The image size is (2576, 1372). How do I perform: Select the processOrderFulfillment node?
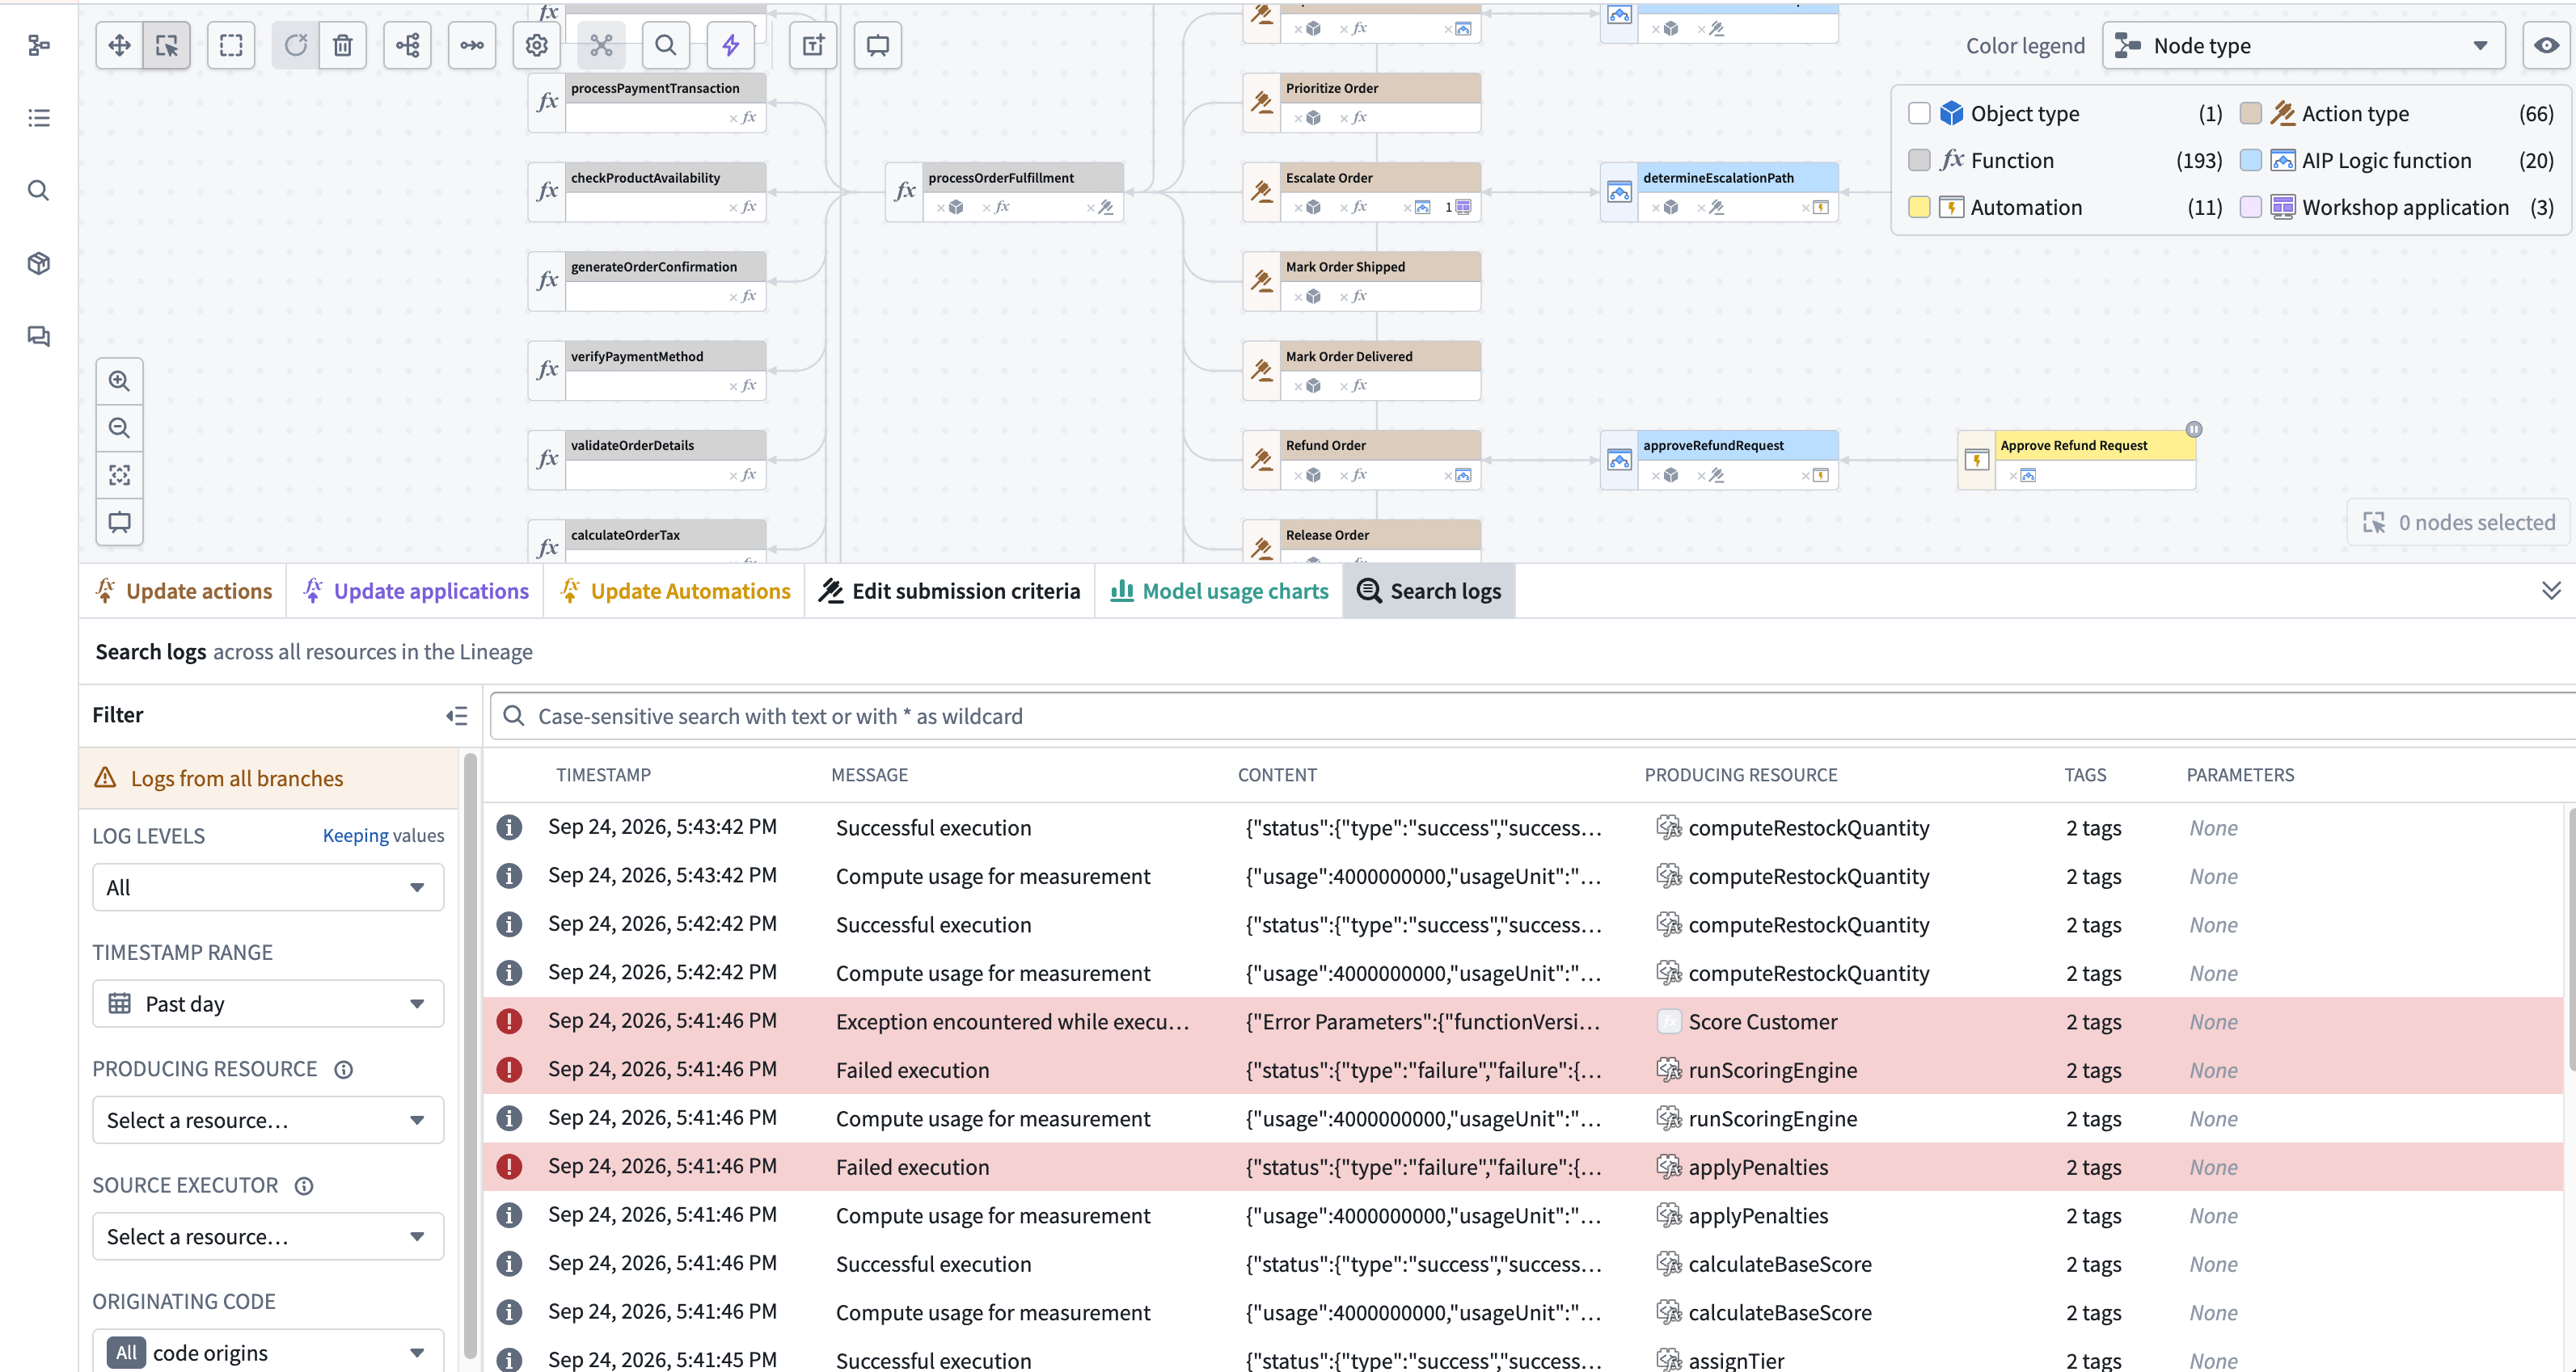point(1004,191)
